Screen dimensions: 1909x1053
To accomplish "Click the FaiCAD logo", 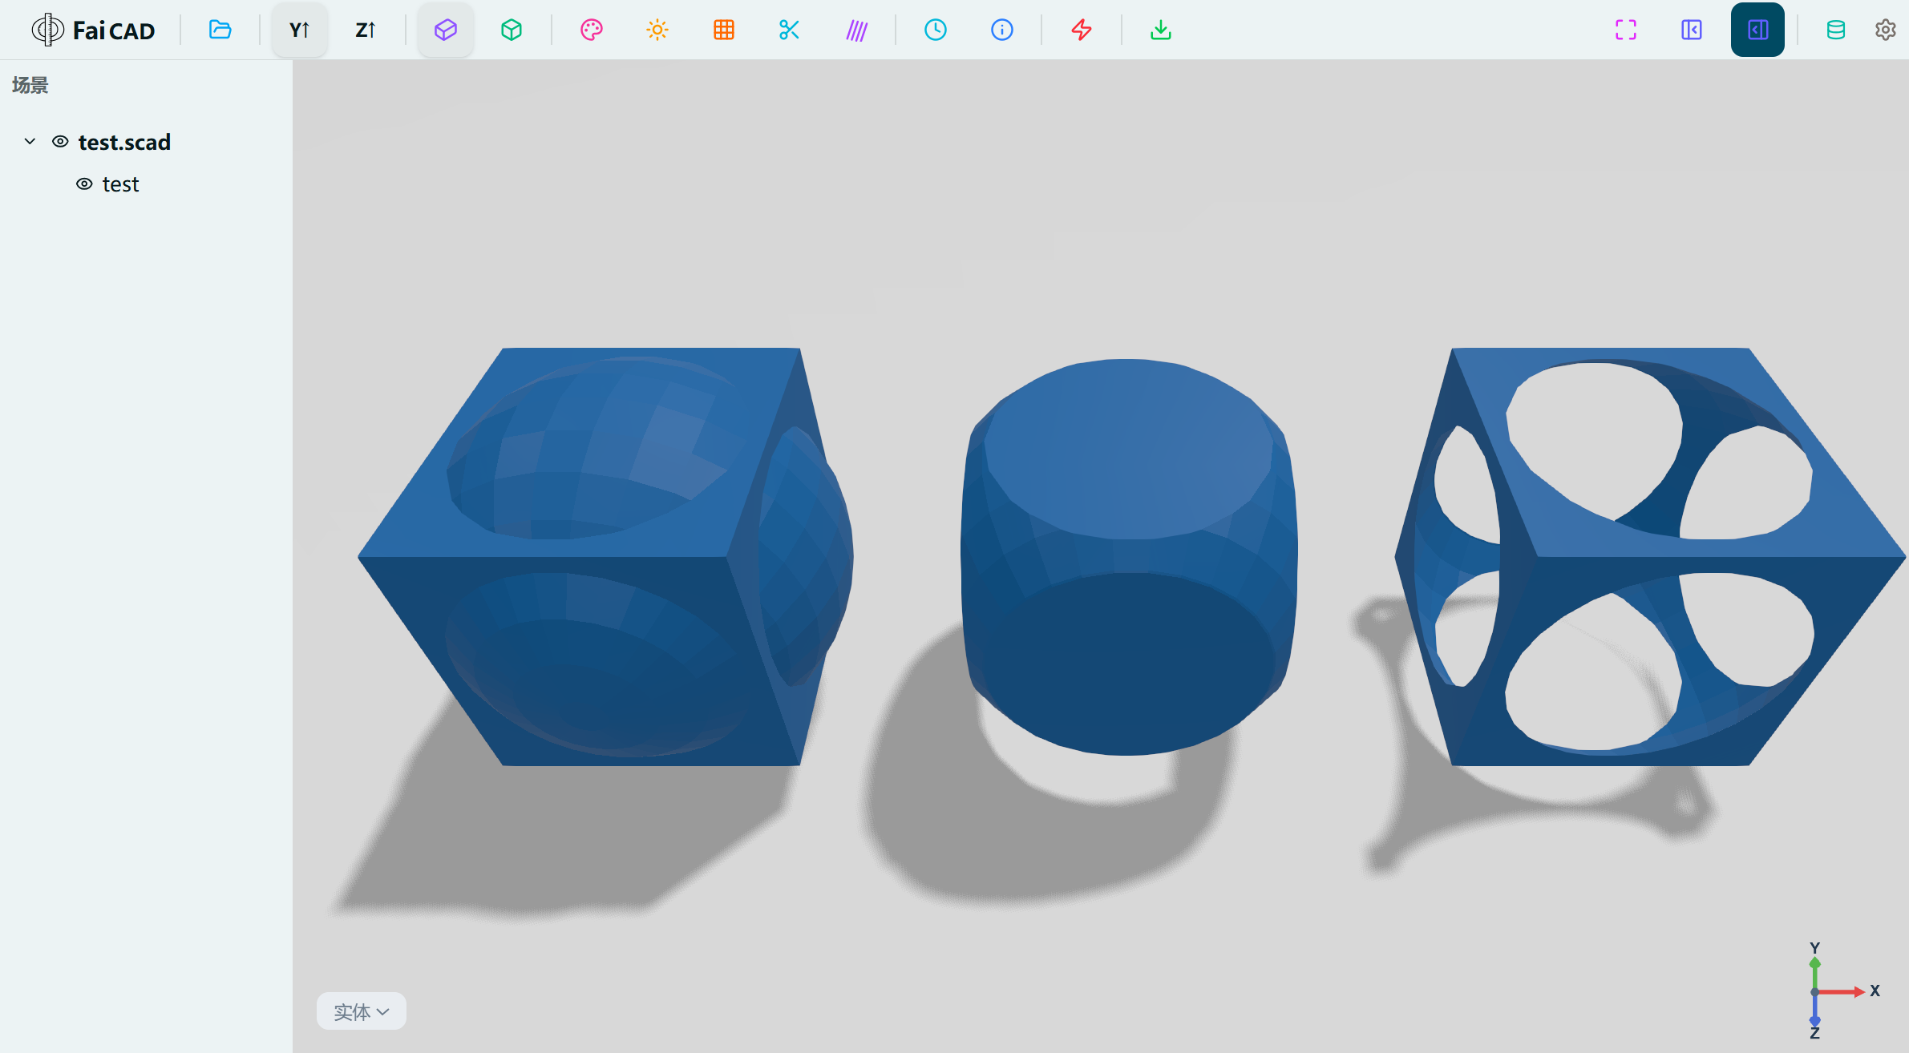I will point(93,30).
